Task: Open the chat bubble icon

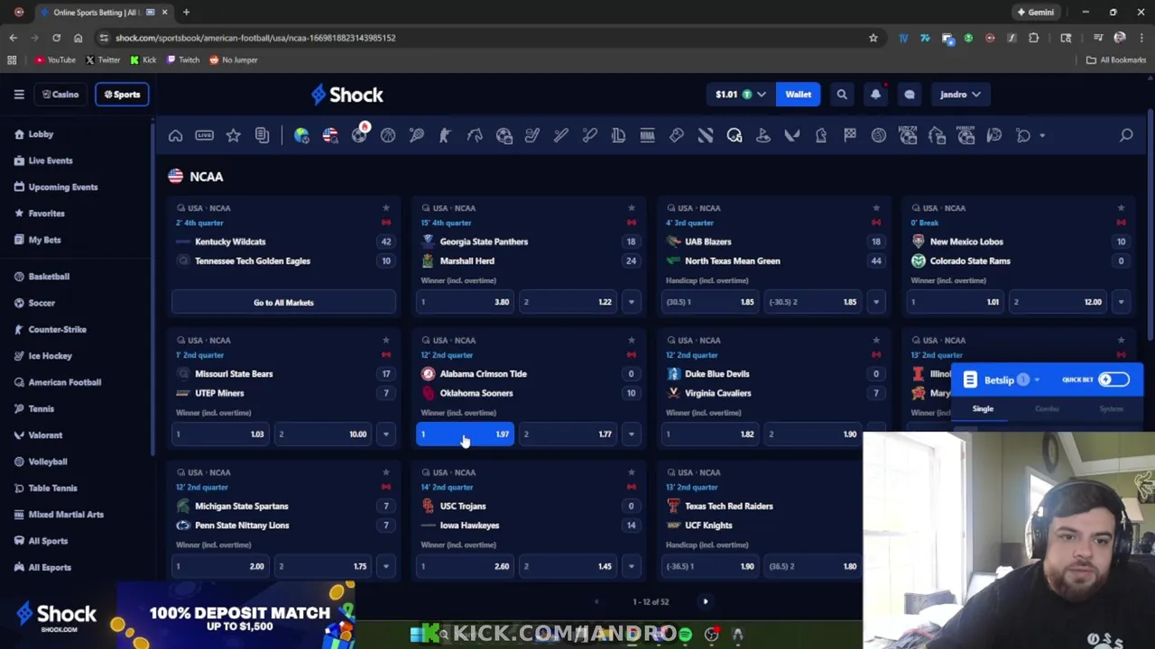Action: coord(910,94)
